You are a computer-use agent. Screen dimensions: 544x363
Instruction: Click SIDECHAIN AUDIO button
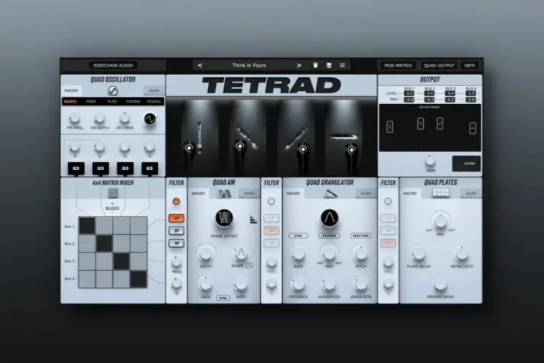click(113, 65)
